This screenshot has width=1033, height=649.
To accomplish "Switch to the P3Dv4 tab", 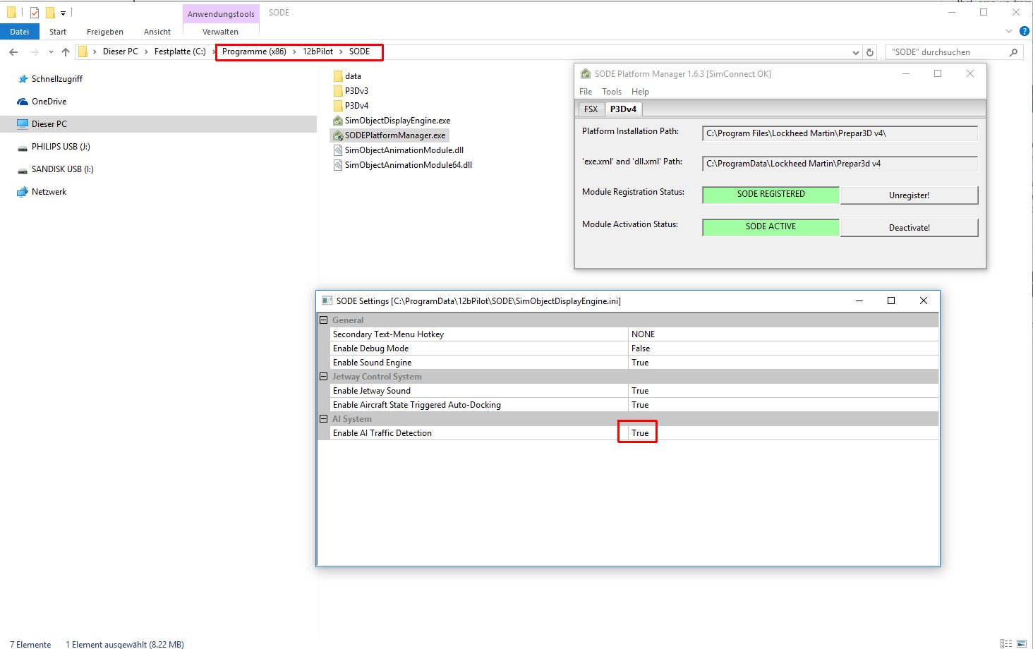I will 623,109.
